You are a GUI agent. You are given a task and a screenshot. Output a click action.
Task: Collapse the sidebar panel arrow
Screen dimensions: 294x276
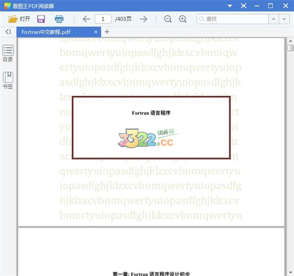[x=8, y=32]
